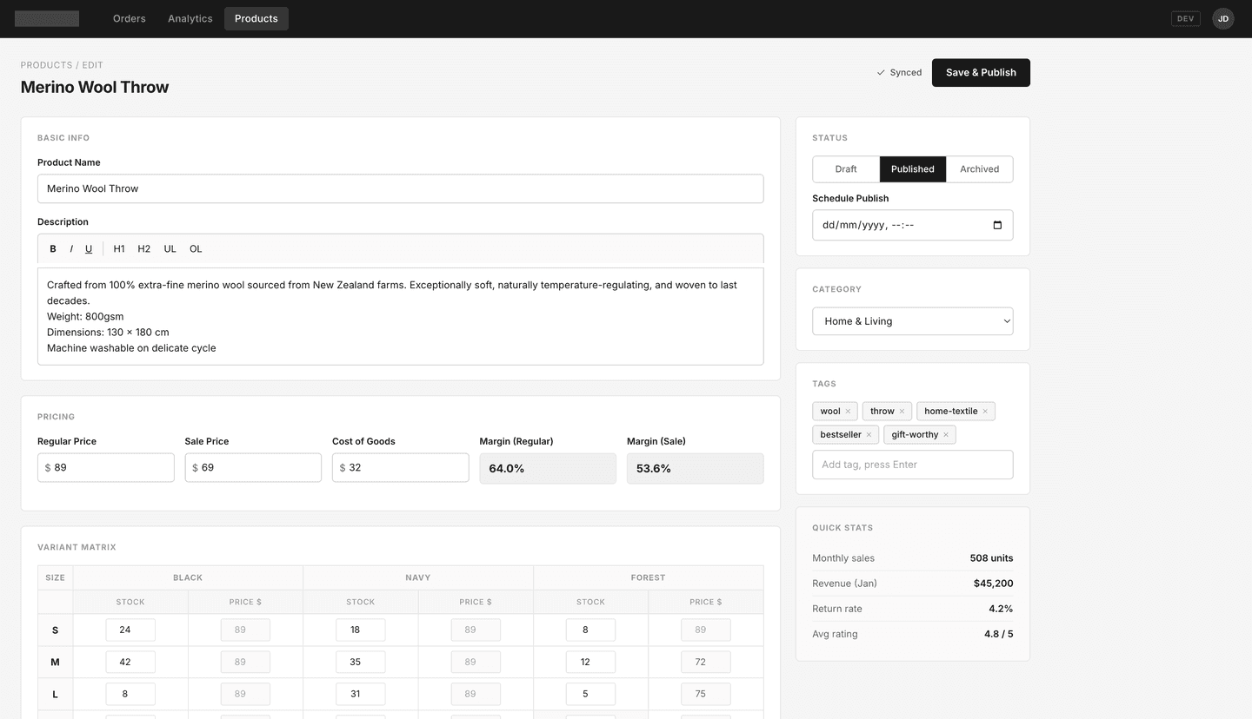
Task: Apply bold formatting in the description editor
Action: click(x=52, y=248)
